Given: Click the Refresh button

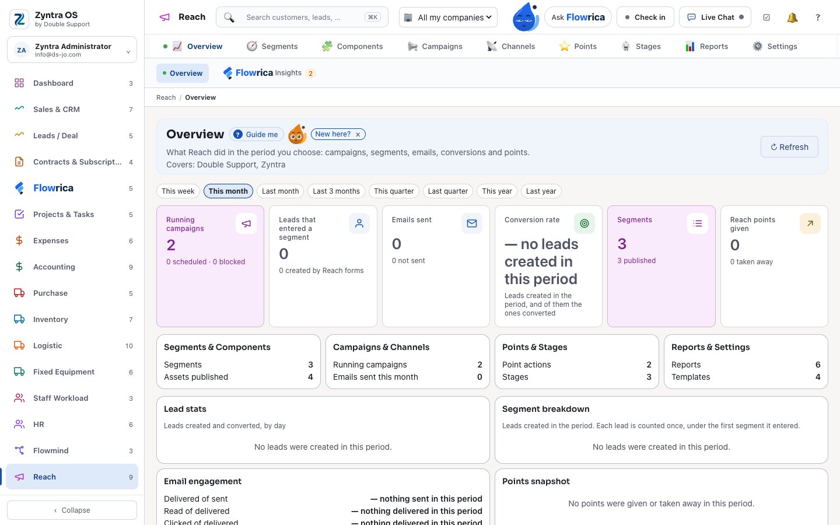Looking at the screenshot, I should 789,147.
